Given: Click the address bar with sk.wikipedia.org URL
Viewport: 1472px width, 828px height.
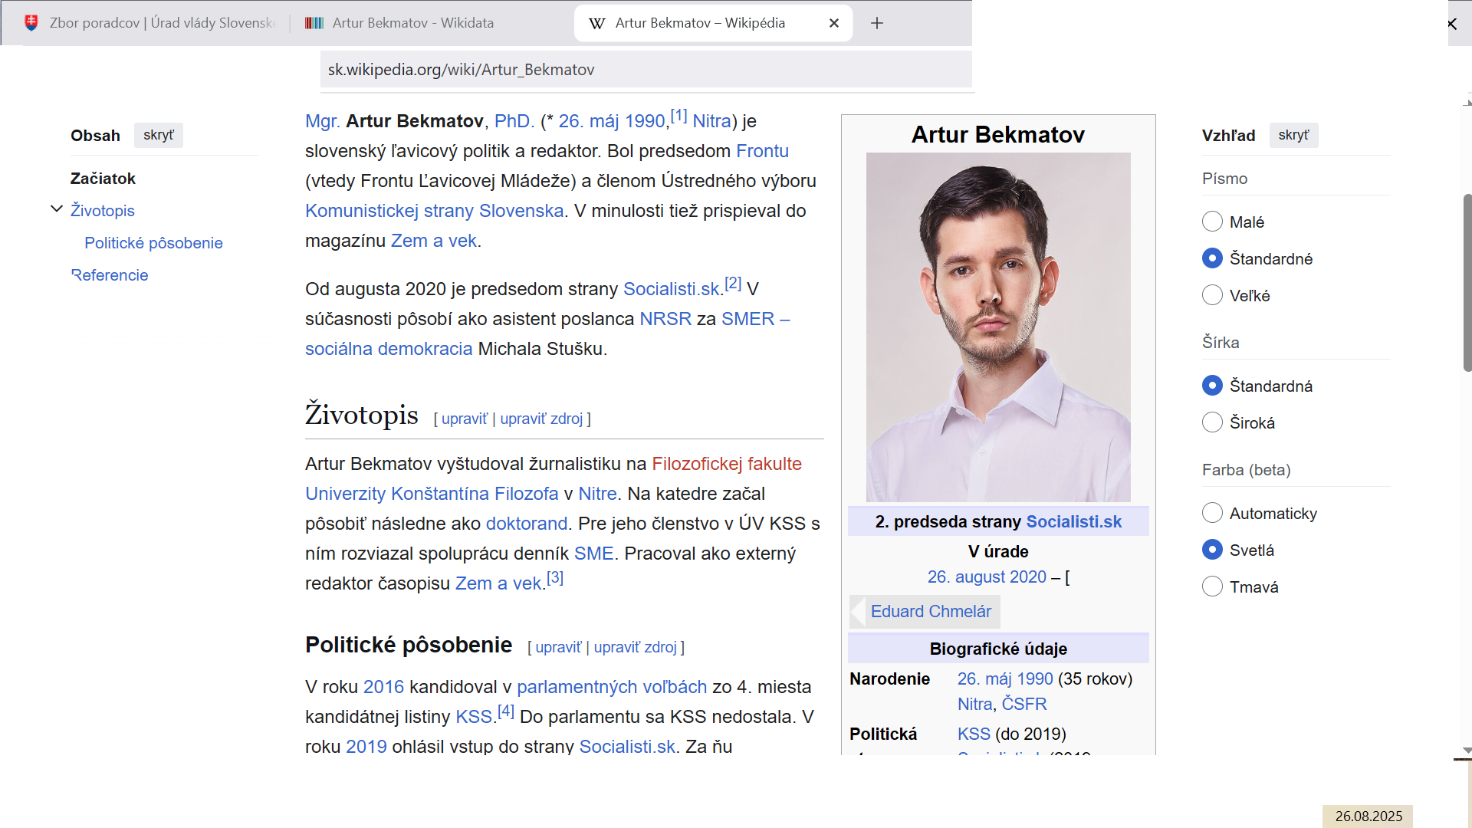Looking at the screenshot, I should point(646,70).
